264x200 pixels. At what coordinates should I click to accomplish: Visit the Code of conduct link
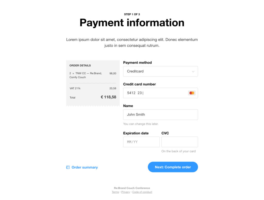[x=142, y=192]
